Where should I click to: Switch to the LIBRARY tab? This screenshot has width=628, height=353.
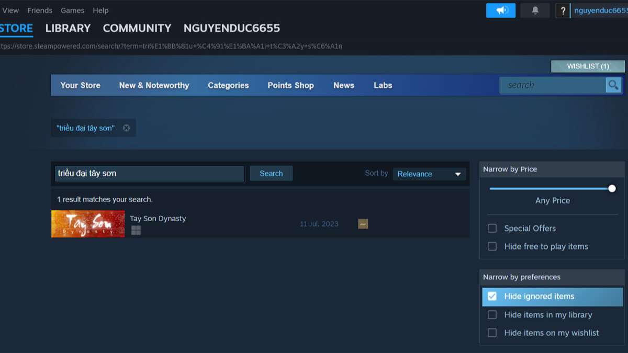(x=68, y=28)
